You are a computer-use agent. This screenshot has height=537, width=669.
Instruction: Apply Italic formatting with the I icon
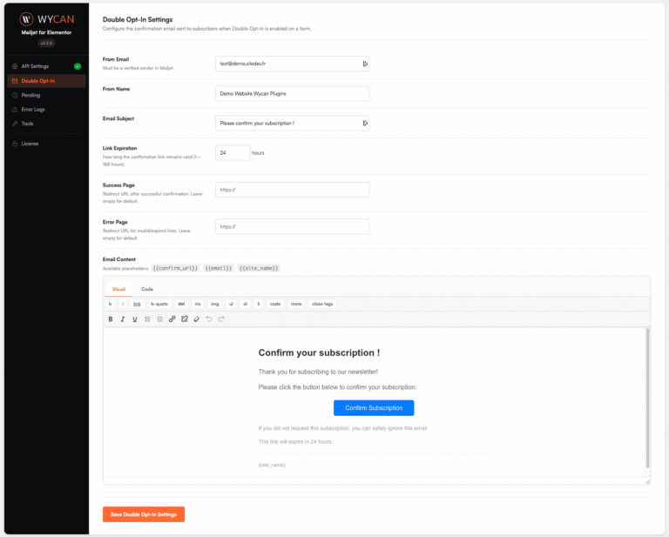tap(123, 319)
